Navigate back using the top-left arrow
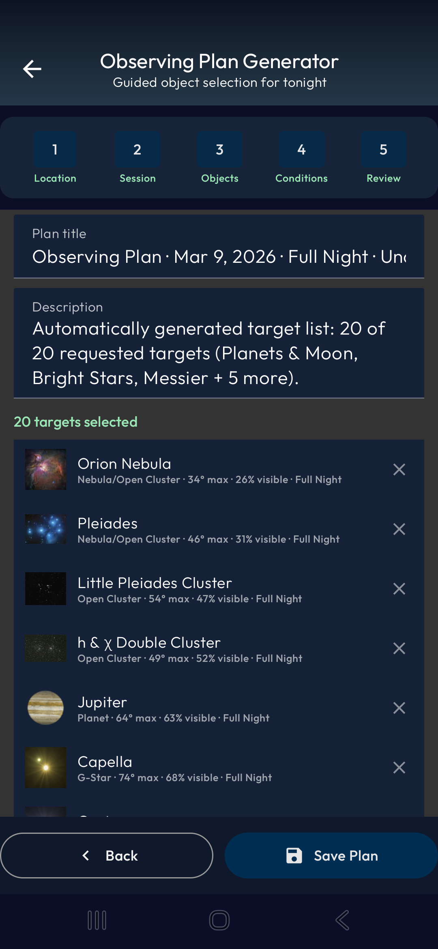Viewport: 438px width, 949px height. click(x=33, y=68)
